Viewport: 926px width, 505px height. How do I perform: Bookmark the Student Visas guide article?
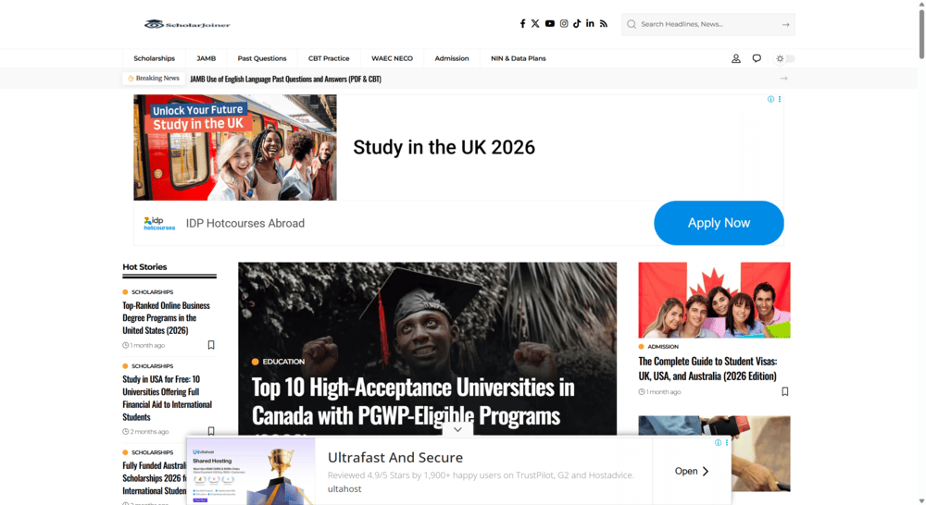(785, 392)
